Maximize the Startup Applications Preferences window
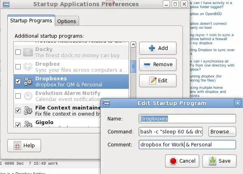243x174 pixels. [175, 4]
